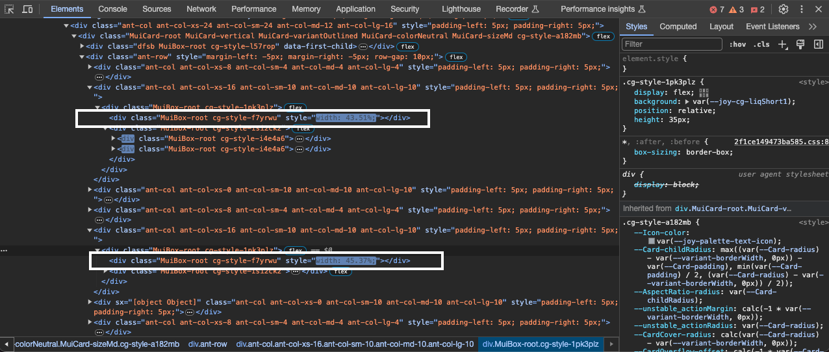This screenshot has width=829, height=352.
Task: Switch to the Computed sidebar tab
Action: pos(678,27)
